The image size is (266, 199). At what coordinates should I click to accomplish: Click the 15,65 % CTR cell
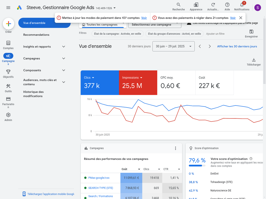172,188
